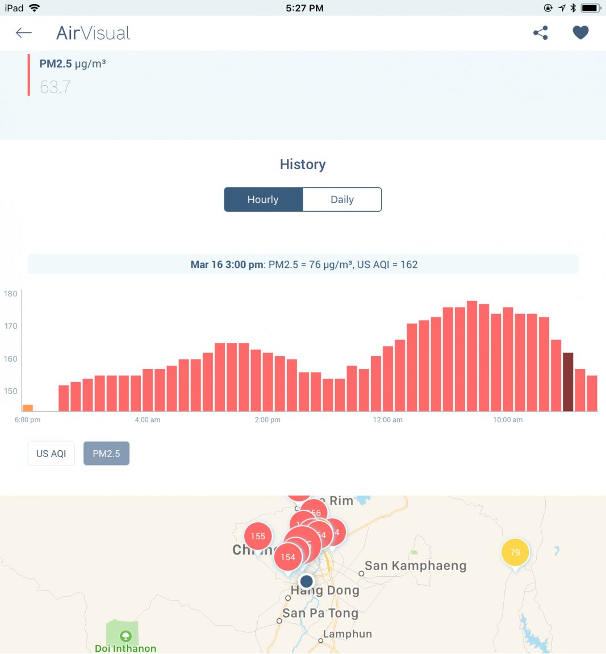
Task: Toggle the favorite heart icon
Action: [x=580, y=33]
